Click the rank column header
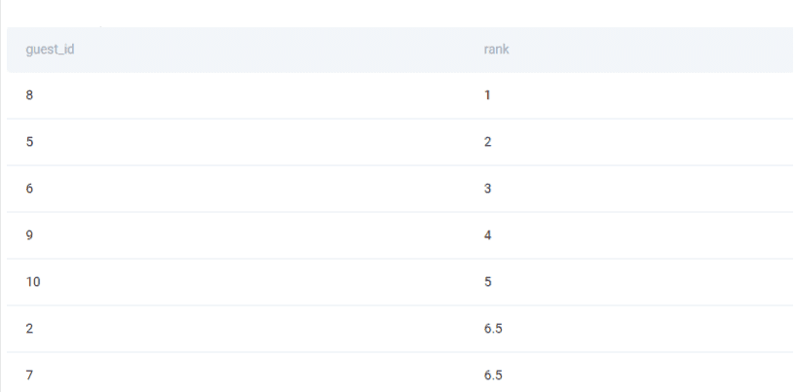This screenshot has width=796, height=392. [x=496, y=50]
